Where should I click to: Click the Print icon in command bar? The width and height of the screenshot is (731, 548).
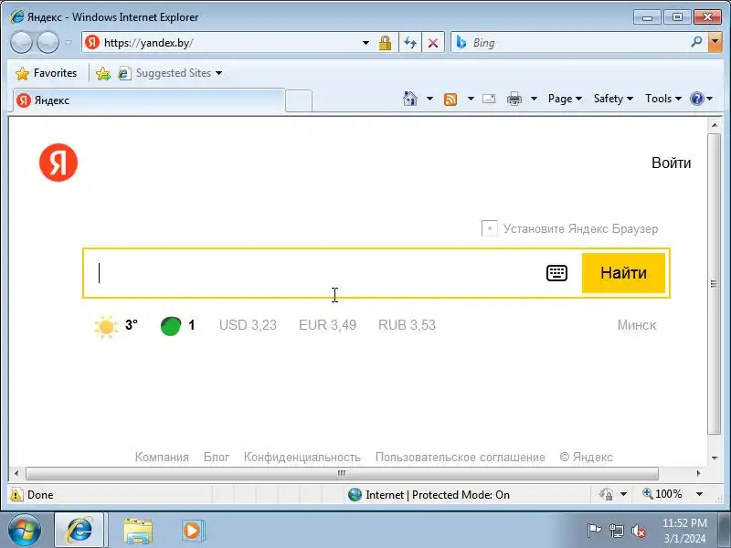(514, 99)
